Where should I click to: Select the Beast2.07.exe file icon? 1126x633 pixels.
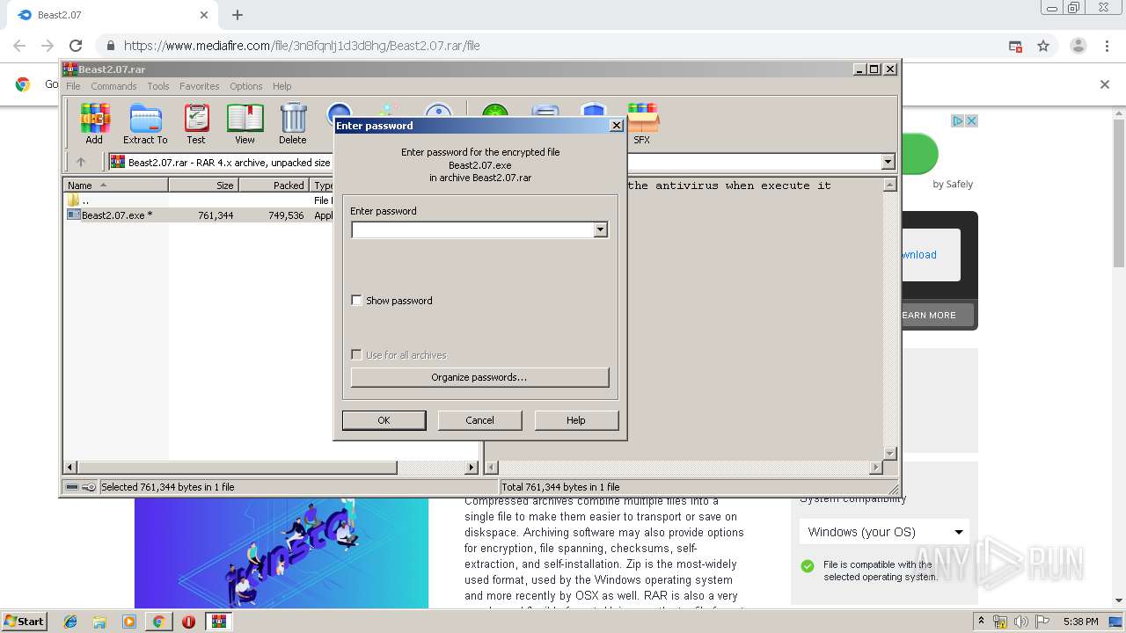(74, 215)
